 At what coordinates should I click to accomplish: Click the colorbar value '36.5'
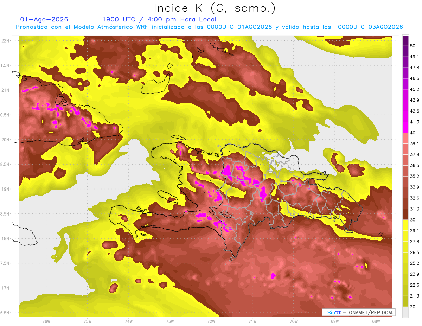coord(414,165)
